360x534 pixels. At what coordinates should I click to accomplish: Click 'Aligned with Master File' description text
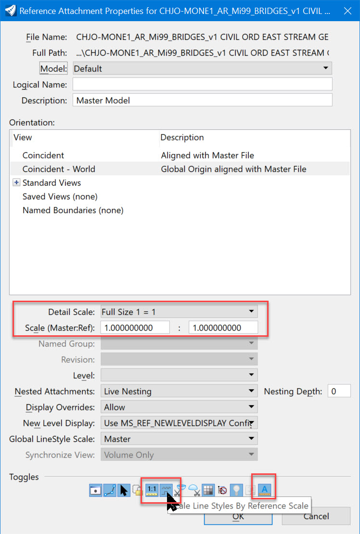(207, 155)
